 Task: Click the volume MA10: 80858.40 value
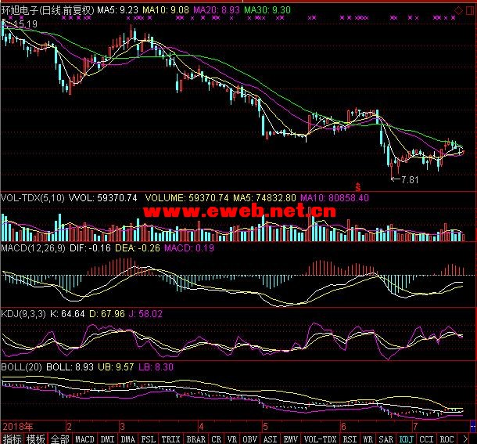335,198
